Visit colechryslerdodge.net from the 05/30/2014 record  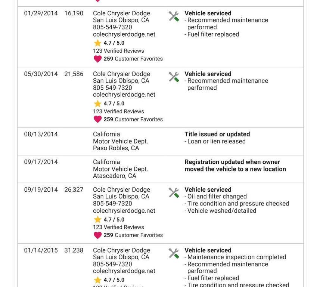click(124, 95)
